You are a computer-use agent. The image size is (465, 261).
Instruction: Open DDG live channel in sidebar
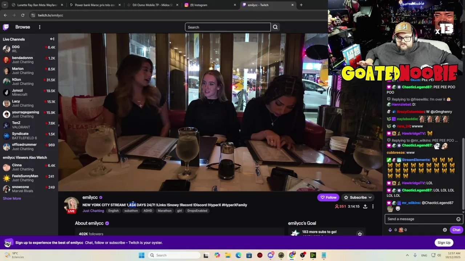pyautogui.click(x=29, y=49)
